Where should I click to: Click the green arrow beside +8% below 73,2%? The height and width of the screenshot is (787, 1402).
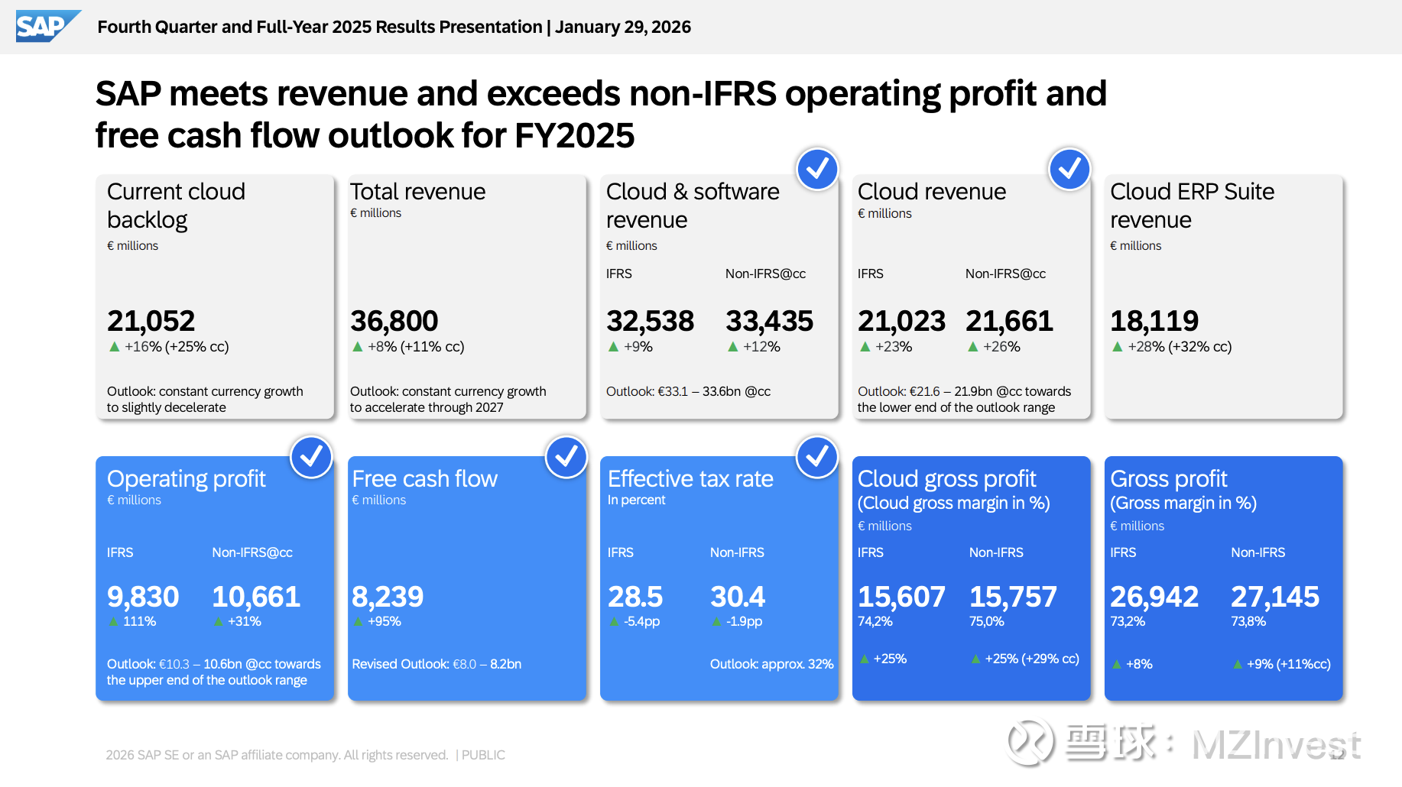[x=1117, y=665]
